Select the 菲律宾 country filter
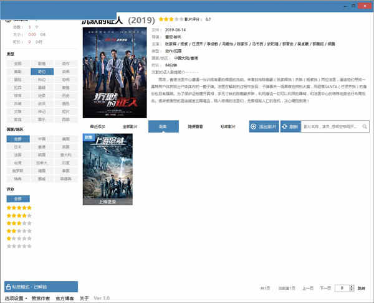 (x=66, y=179)
